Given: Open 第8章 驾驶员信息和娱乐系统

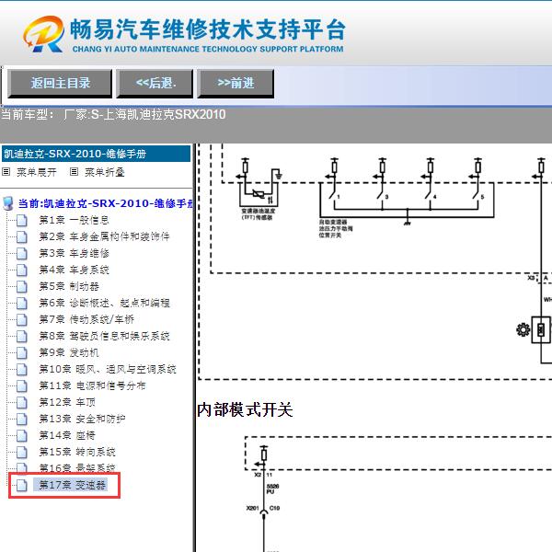Looking at the screenshot, I should 104,336.
